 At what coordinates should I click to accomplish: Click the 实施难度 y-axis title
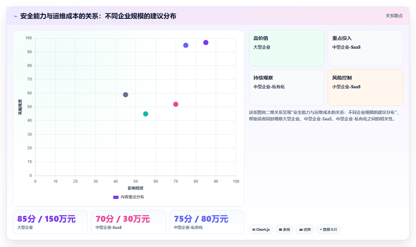pyautogui.click(x=20, y=107)
